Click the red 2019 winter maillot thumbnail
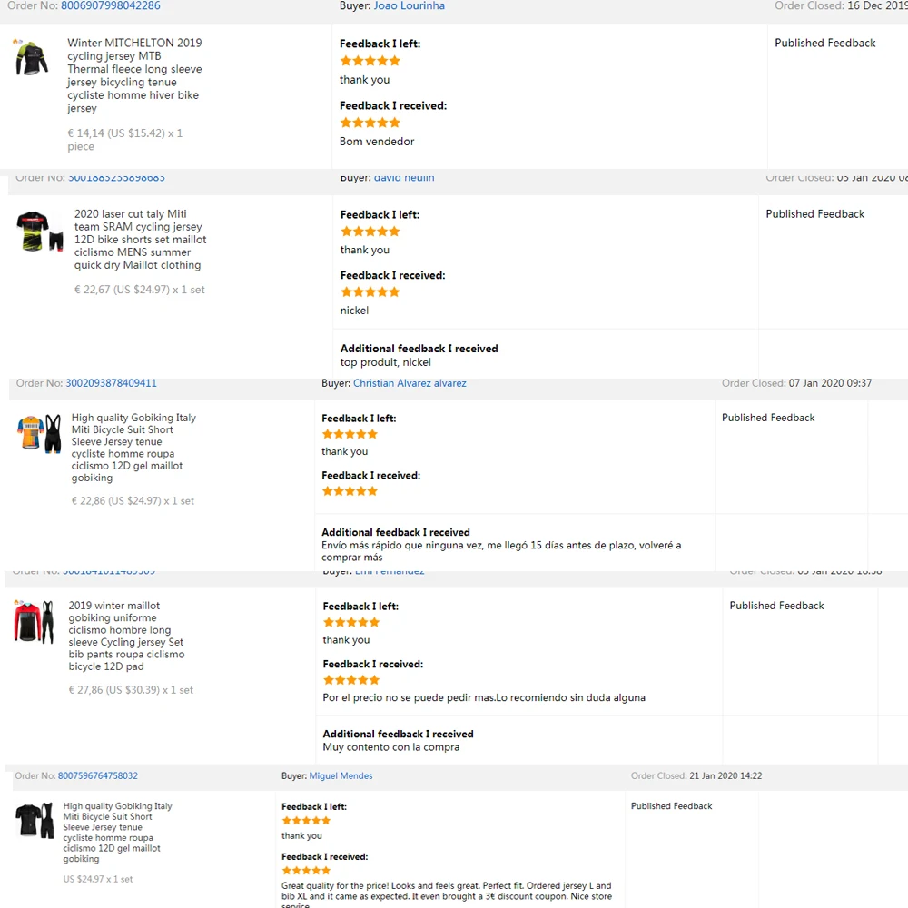The height and width of the screenshot is (908, 908). pyautogui.click(x=34, y=622)
